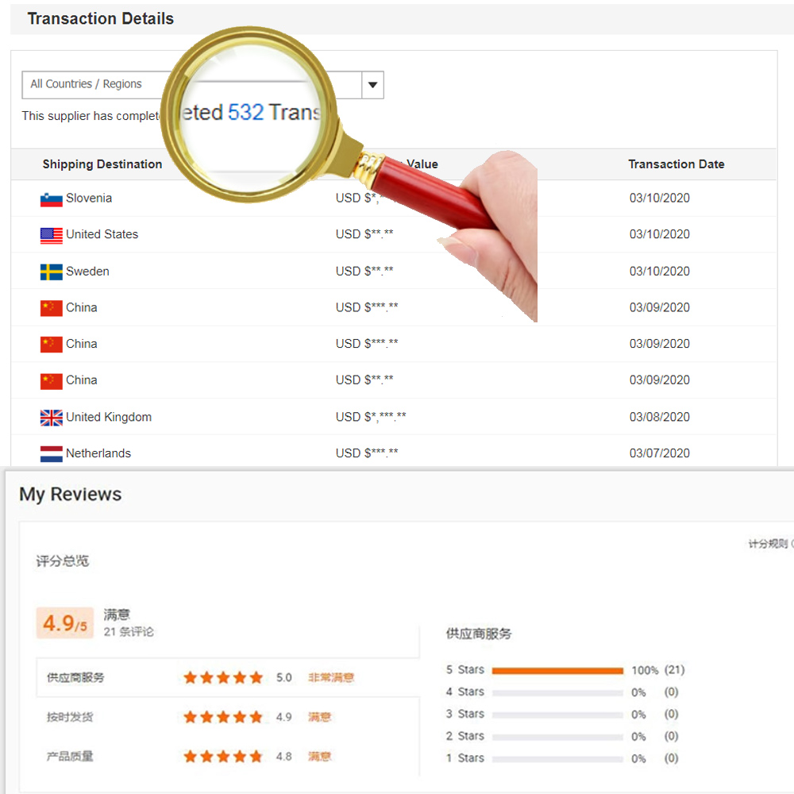
Task: Click the first China flag icon
Action: (x=51, y=308)
